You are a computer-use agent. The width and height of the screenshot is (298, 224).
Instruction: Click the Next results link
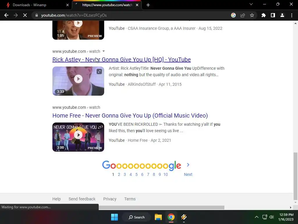[188, 174]
